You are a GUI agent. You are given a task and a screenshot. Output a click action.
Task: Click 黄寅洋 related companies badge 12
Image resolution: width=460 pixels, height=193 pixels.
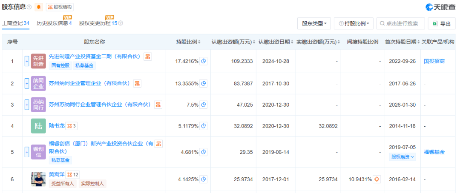pyautogui.click(x=72, y=175)
